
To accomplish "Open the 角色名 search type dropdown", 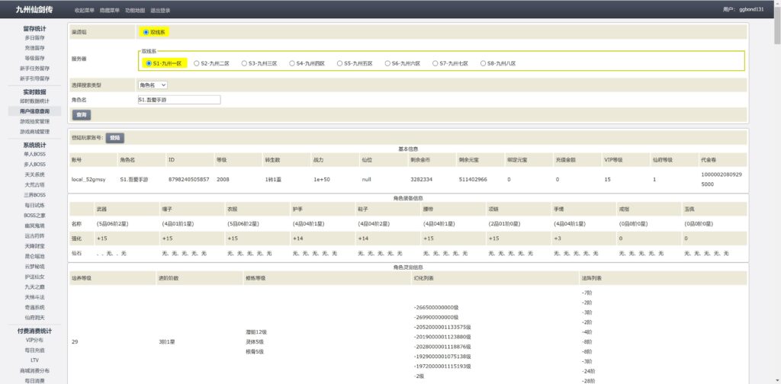I will click(153, 85).
